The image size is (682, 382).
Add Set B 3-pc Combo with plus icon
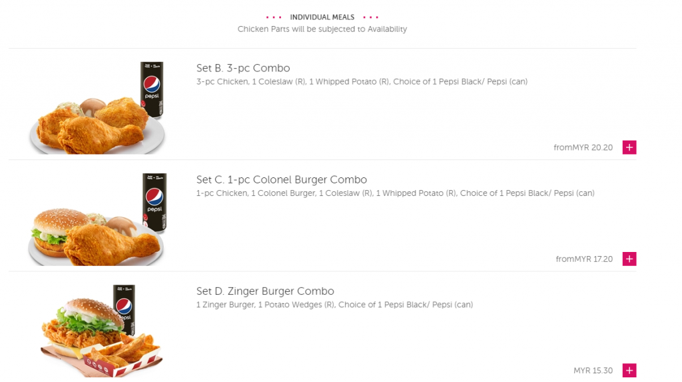(x=629, y=147)
